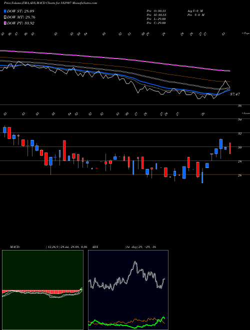Click the ADX (14 day) values text
The height and width of the screenshot is (330, 250).
[140, 247]
